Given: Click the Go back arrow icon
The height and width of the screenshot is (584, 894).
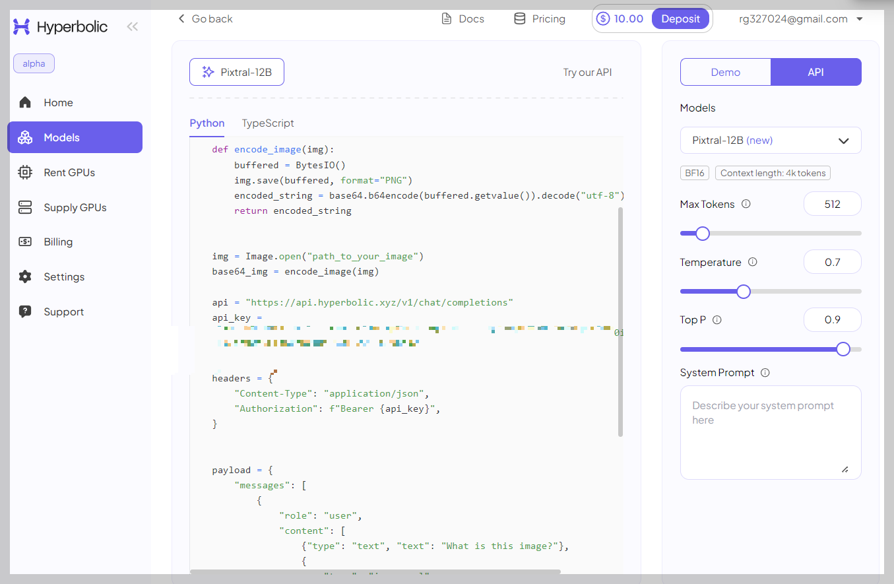Looking at the screenshot, I should coord(181,18).
